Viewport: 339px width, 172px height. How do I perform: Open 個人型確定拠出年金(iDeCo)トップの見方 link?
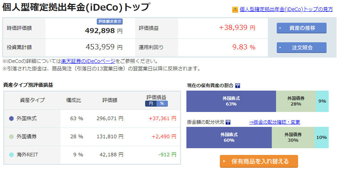coord(286,10)
